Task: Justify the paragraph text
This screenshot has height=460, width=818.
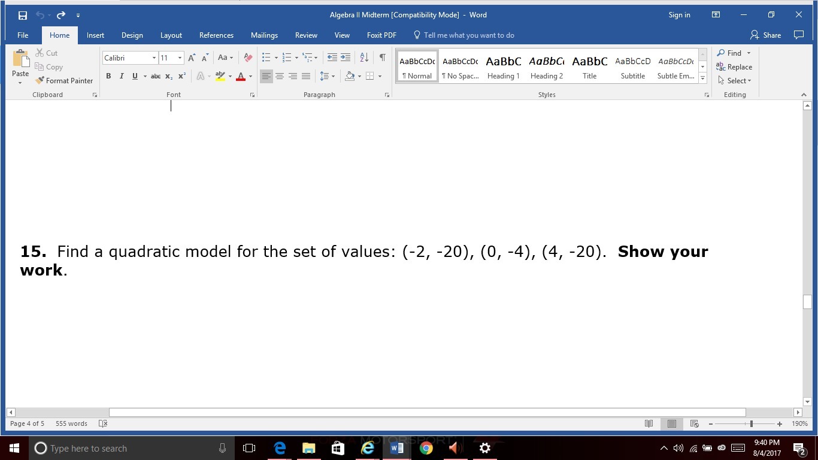Action: (306, 76)
